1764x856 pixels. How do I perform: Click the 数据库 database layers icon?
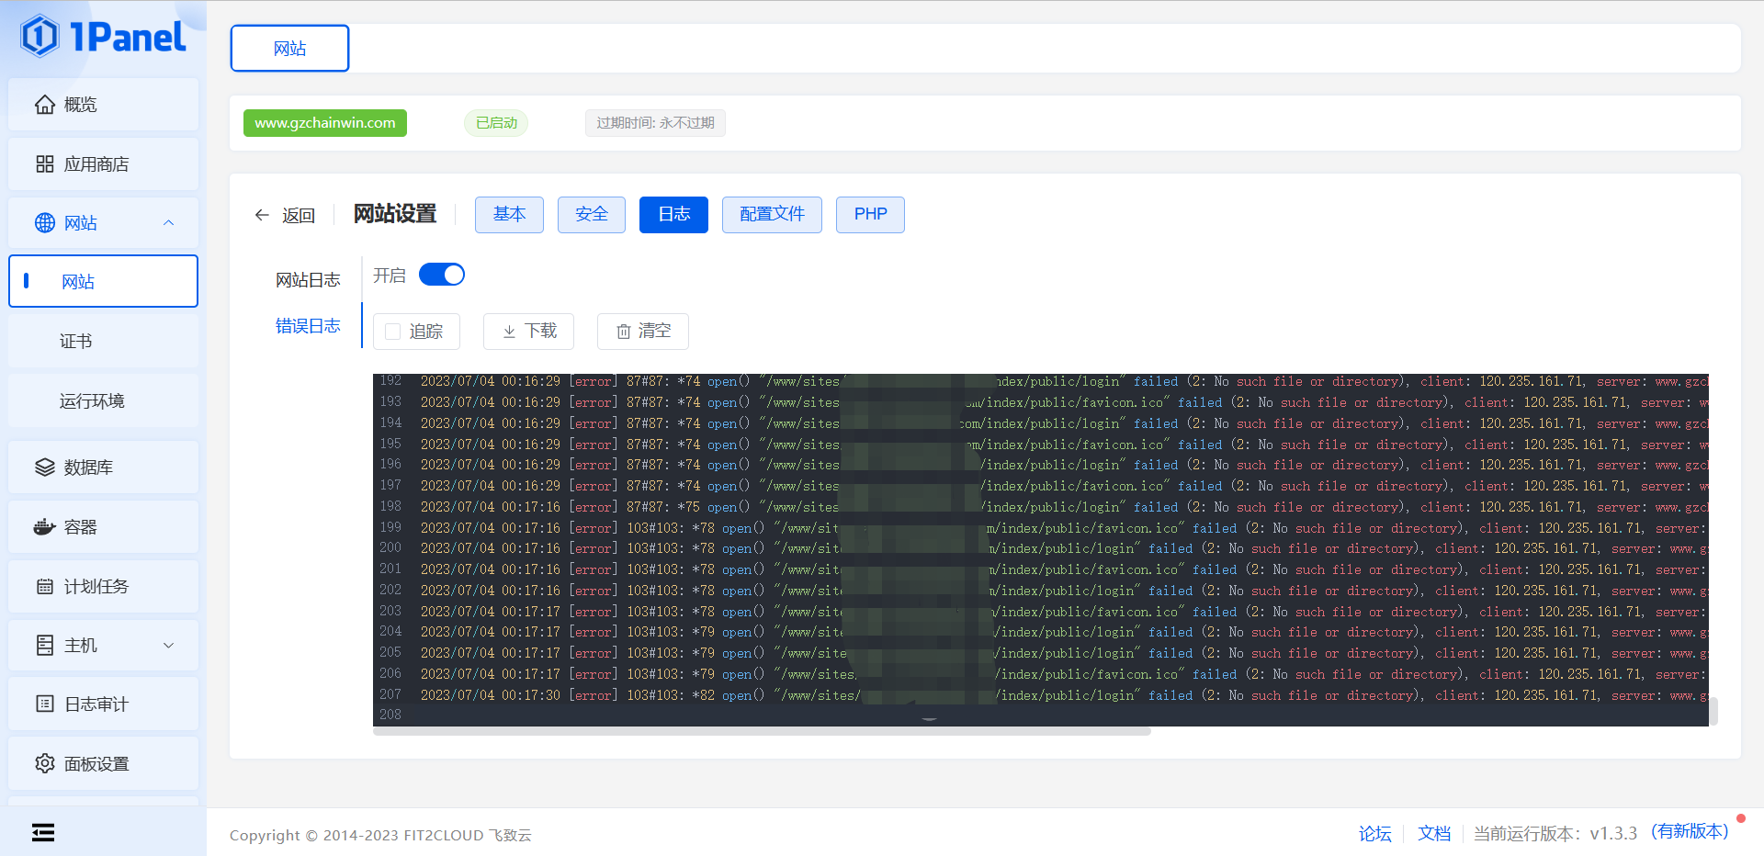44,467
